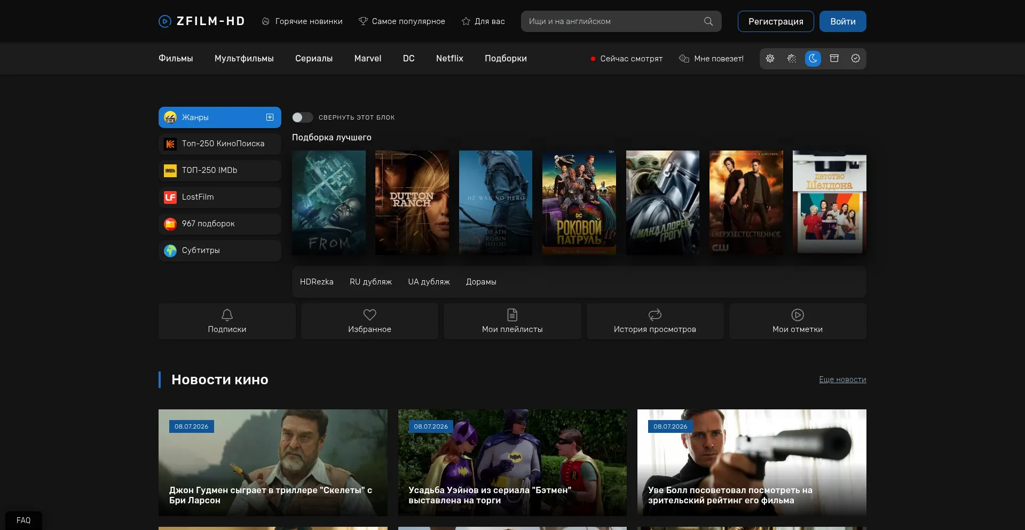Click the Войти button
Viewport: 1025px width, 530px height.
[843, 21]
